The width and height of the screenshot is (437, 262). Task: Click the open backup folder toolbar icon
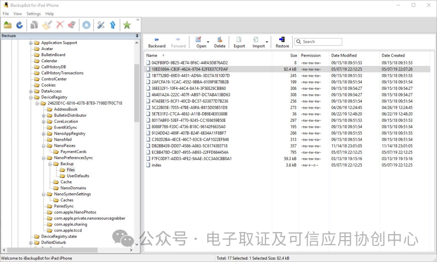click(8, 25)
